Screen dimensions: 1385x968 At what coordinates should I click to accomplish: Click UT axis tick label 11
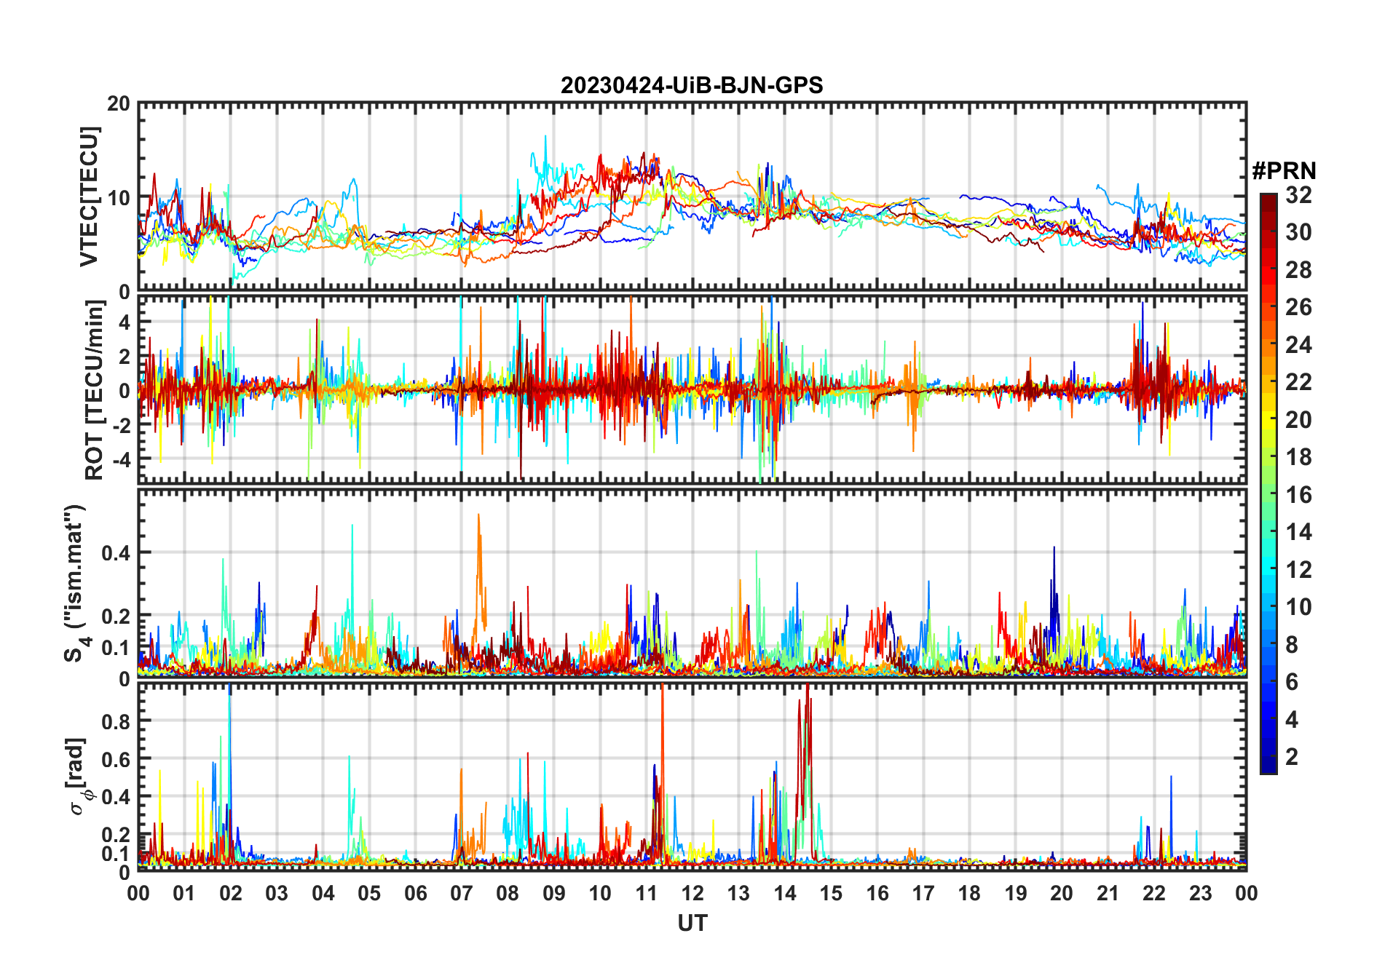pos(647,893)
